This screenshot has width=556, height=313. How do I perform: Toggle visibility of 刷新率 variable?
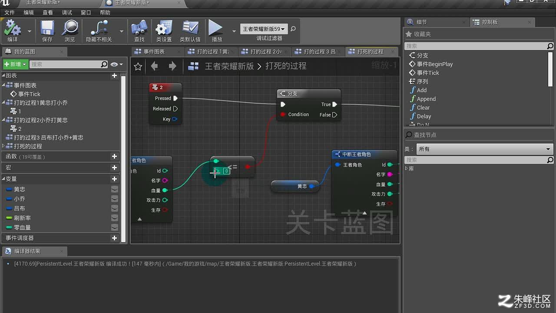(x=115, y=218)
